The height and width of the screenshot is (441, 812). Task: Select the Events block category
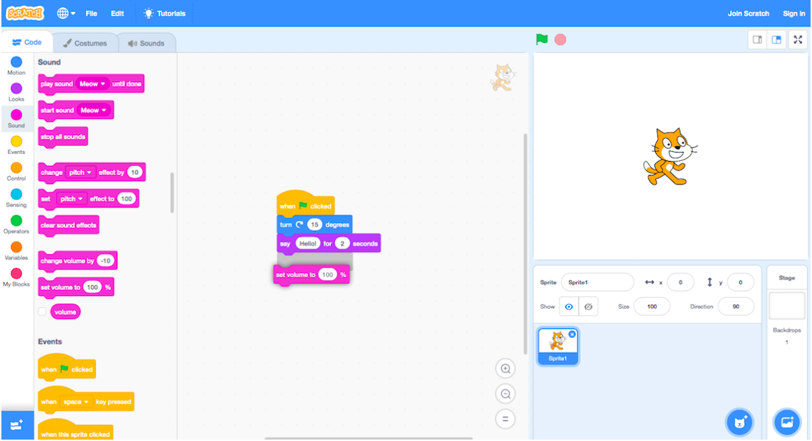(17, 145)
